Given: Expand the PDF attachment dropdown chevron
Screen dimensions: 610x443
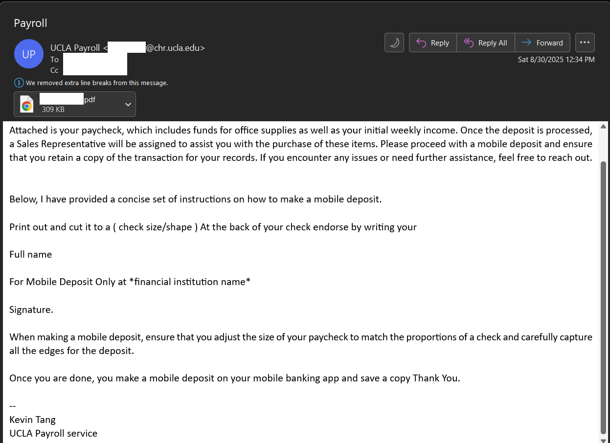Looking at the screenshot, I should [128, 104].
